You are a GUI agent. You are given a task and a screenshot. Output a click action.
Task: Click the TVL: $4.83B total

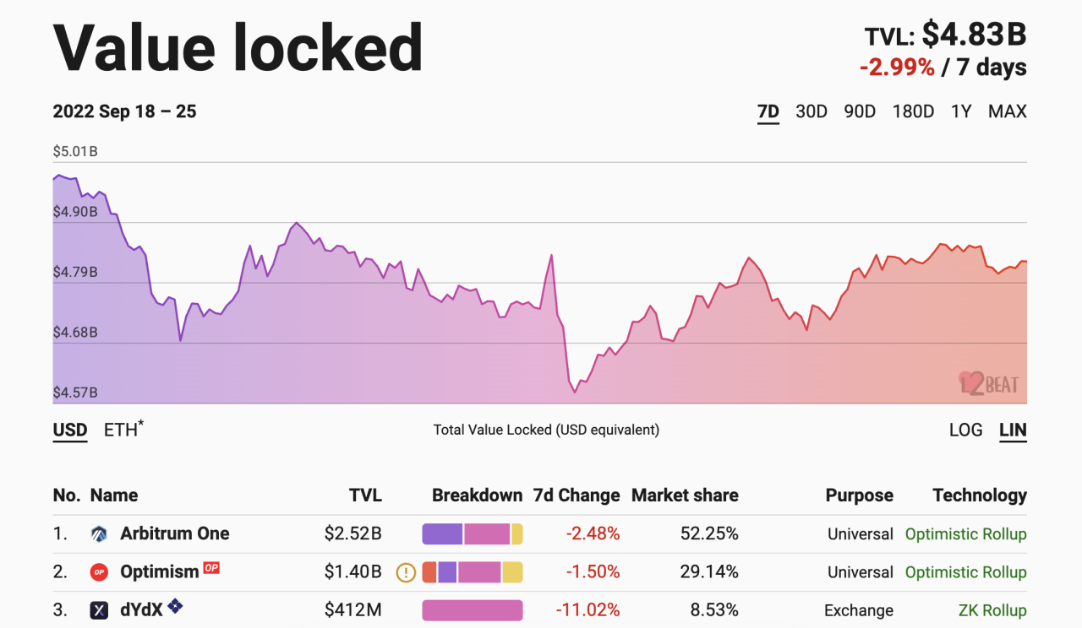[x=945, y=35]
